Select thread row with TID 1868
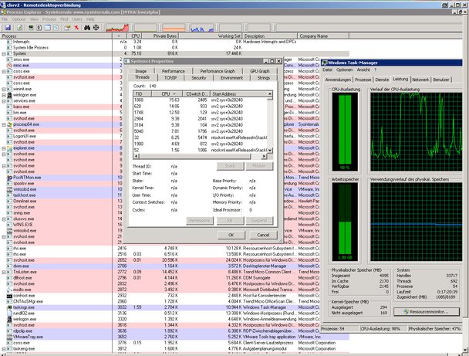Image resolution: width=469 pixels, height=356 pixels. coord(200,100)
